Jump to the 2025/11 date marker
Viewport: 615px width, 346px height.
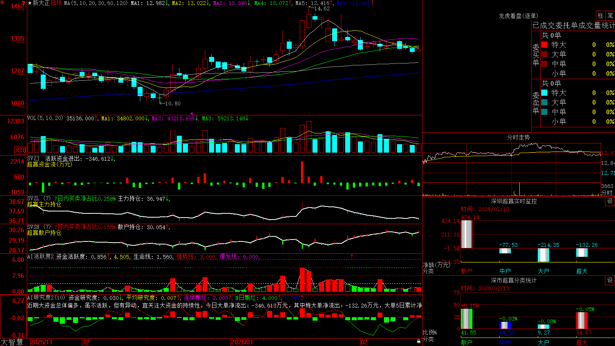click(x=41, y=342)
